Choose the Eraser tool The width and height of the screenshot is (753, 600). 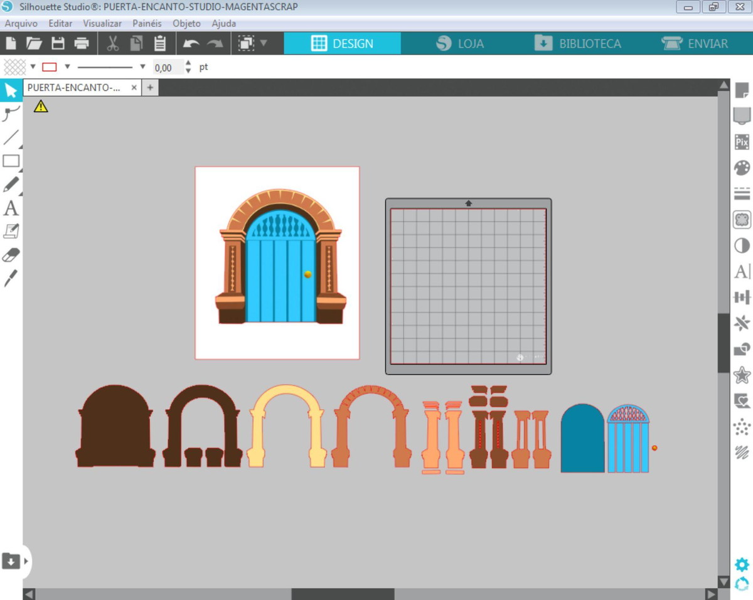pyautogui.click(x=11, y=255)
